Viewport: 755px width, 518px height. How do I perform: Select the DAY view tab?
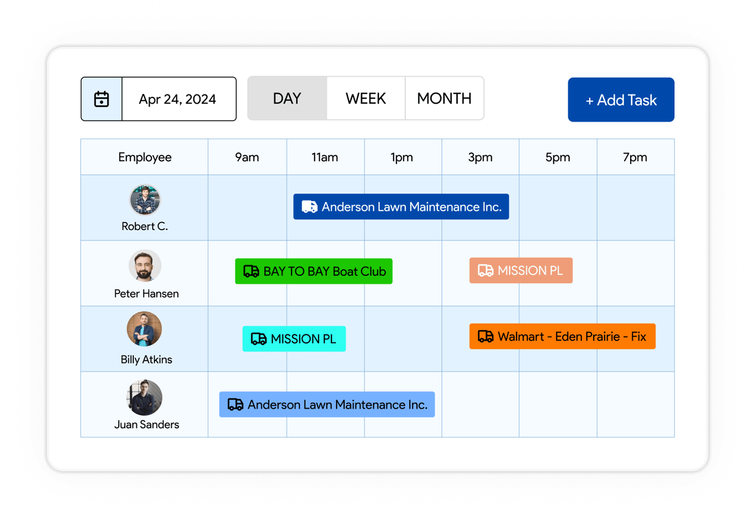point(287,98)
